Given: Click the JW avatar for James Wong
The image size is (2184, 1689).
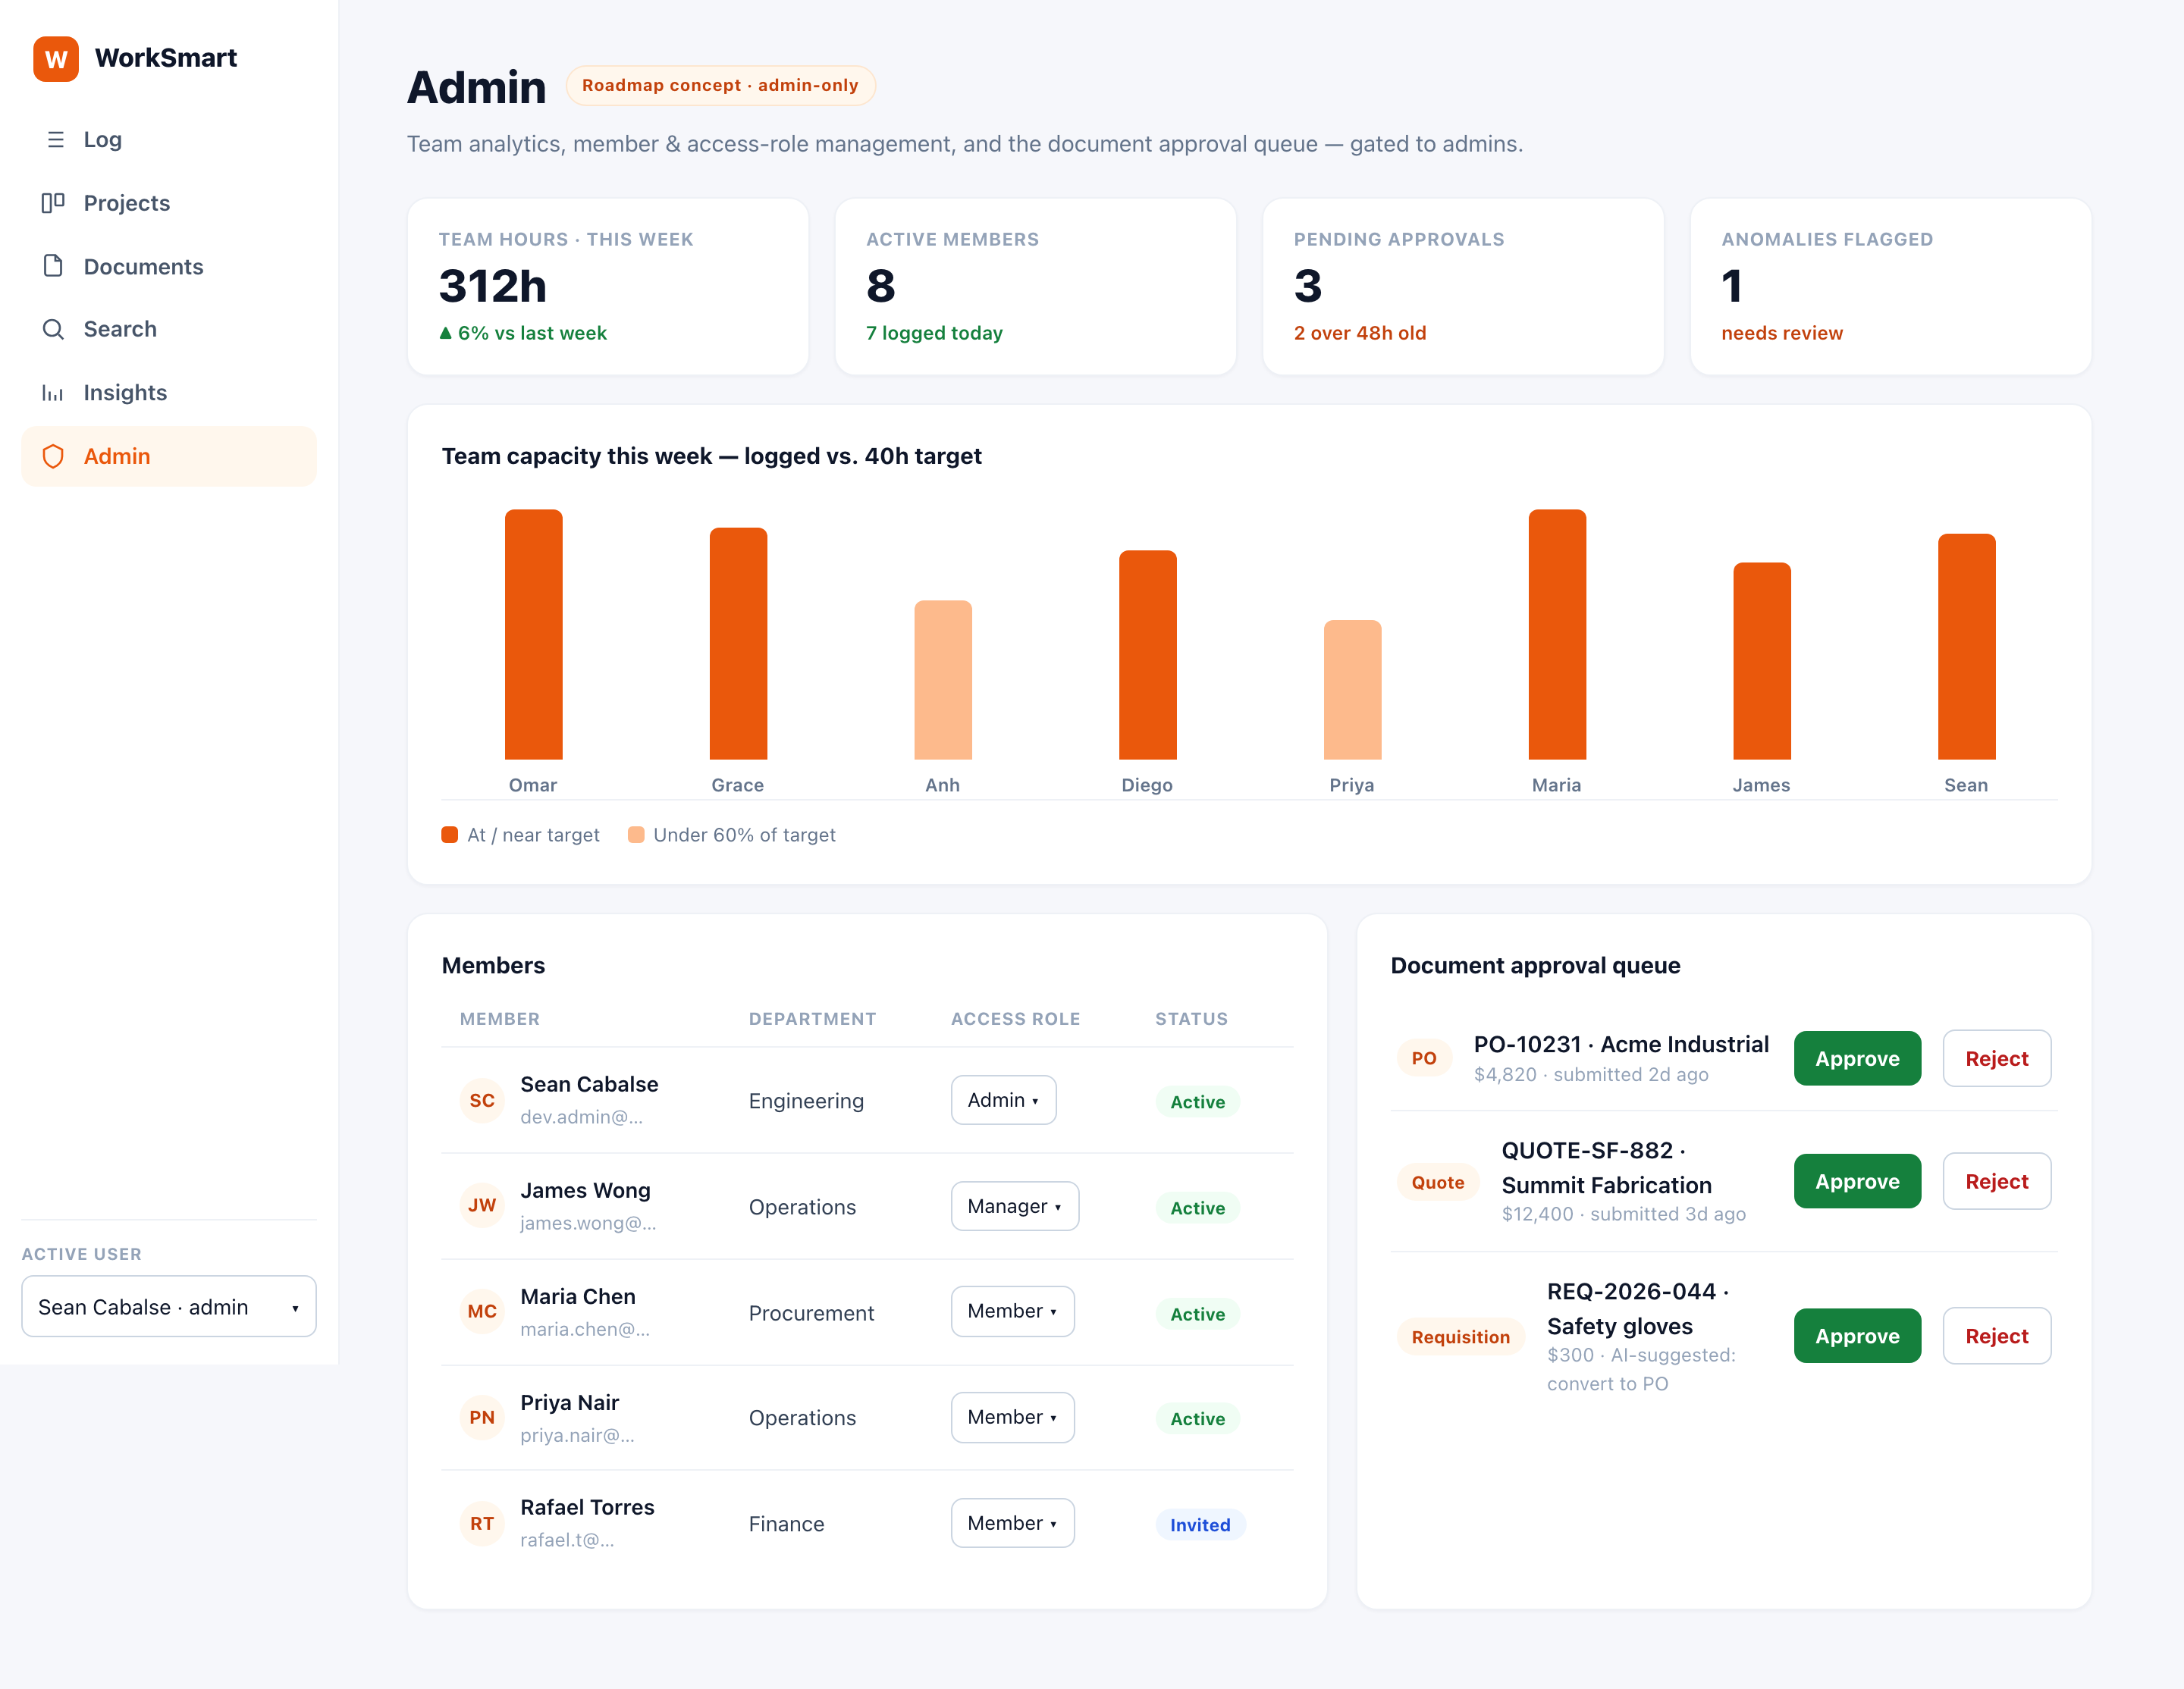Looking at the screenshot, I should [482, 1205].
